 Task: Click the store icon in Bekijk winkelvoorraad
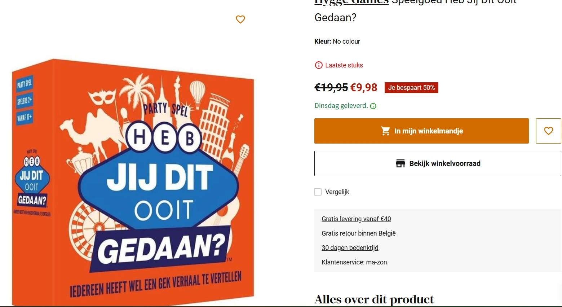pos(401,163)
